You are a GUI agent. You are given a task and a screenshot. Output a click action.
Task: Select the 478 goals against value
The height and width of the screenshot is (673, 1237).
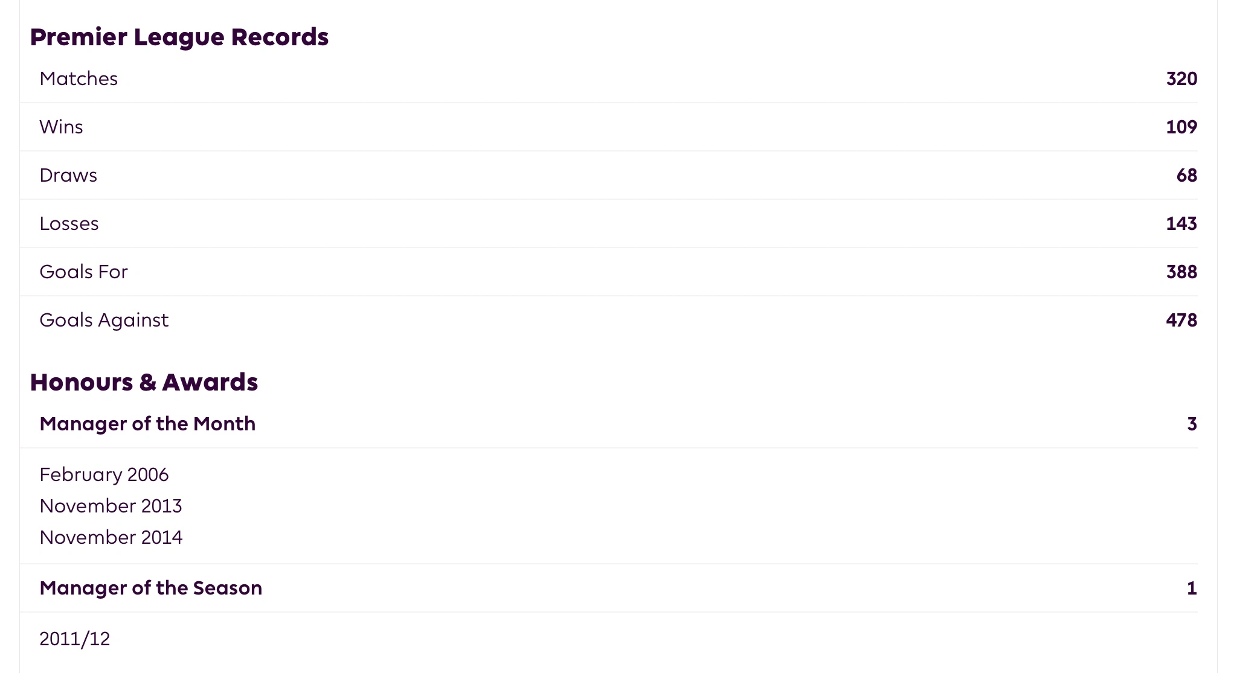(x=1181, y=321)
